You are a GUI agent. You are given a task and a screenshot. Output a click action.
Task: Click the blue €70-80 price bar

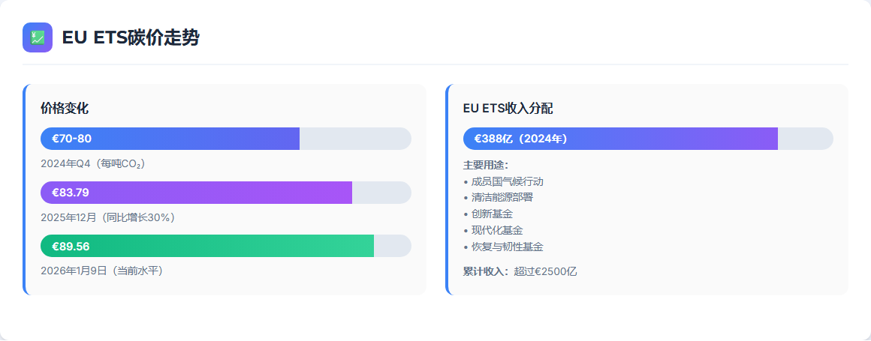[170, 139]
